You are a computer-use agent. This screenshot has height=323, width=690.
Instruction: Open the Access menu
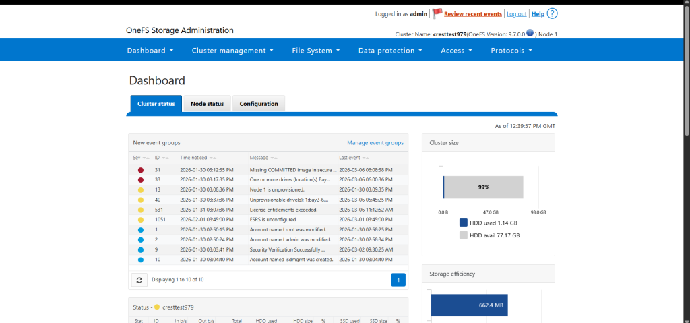[456, 50]
